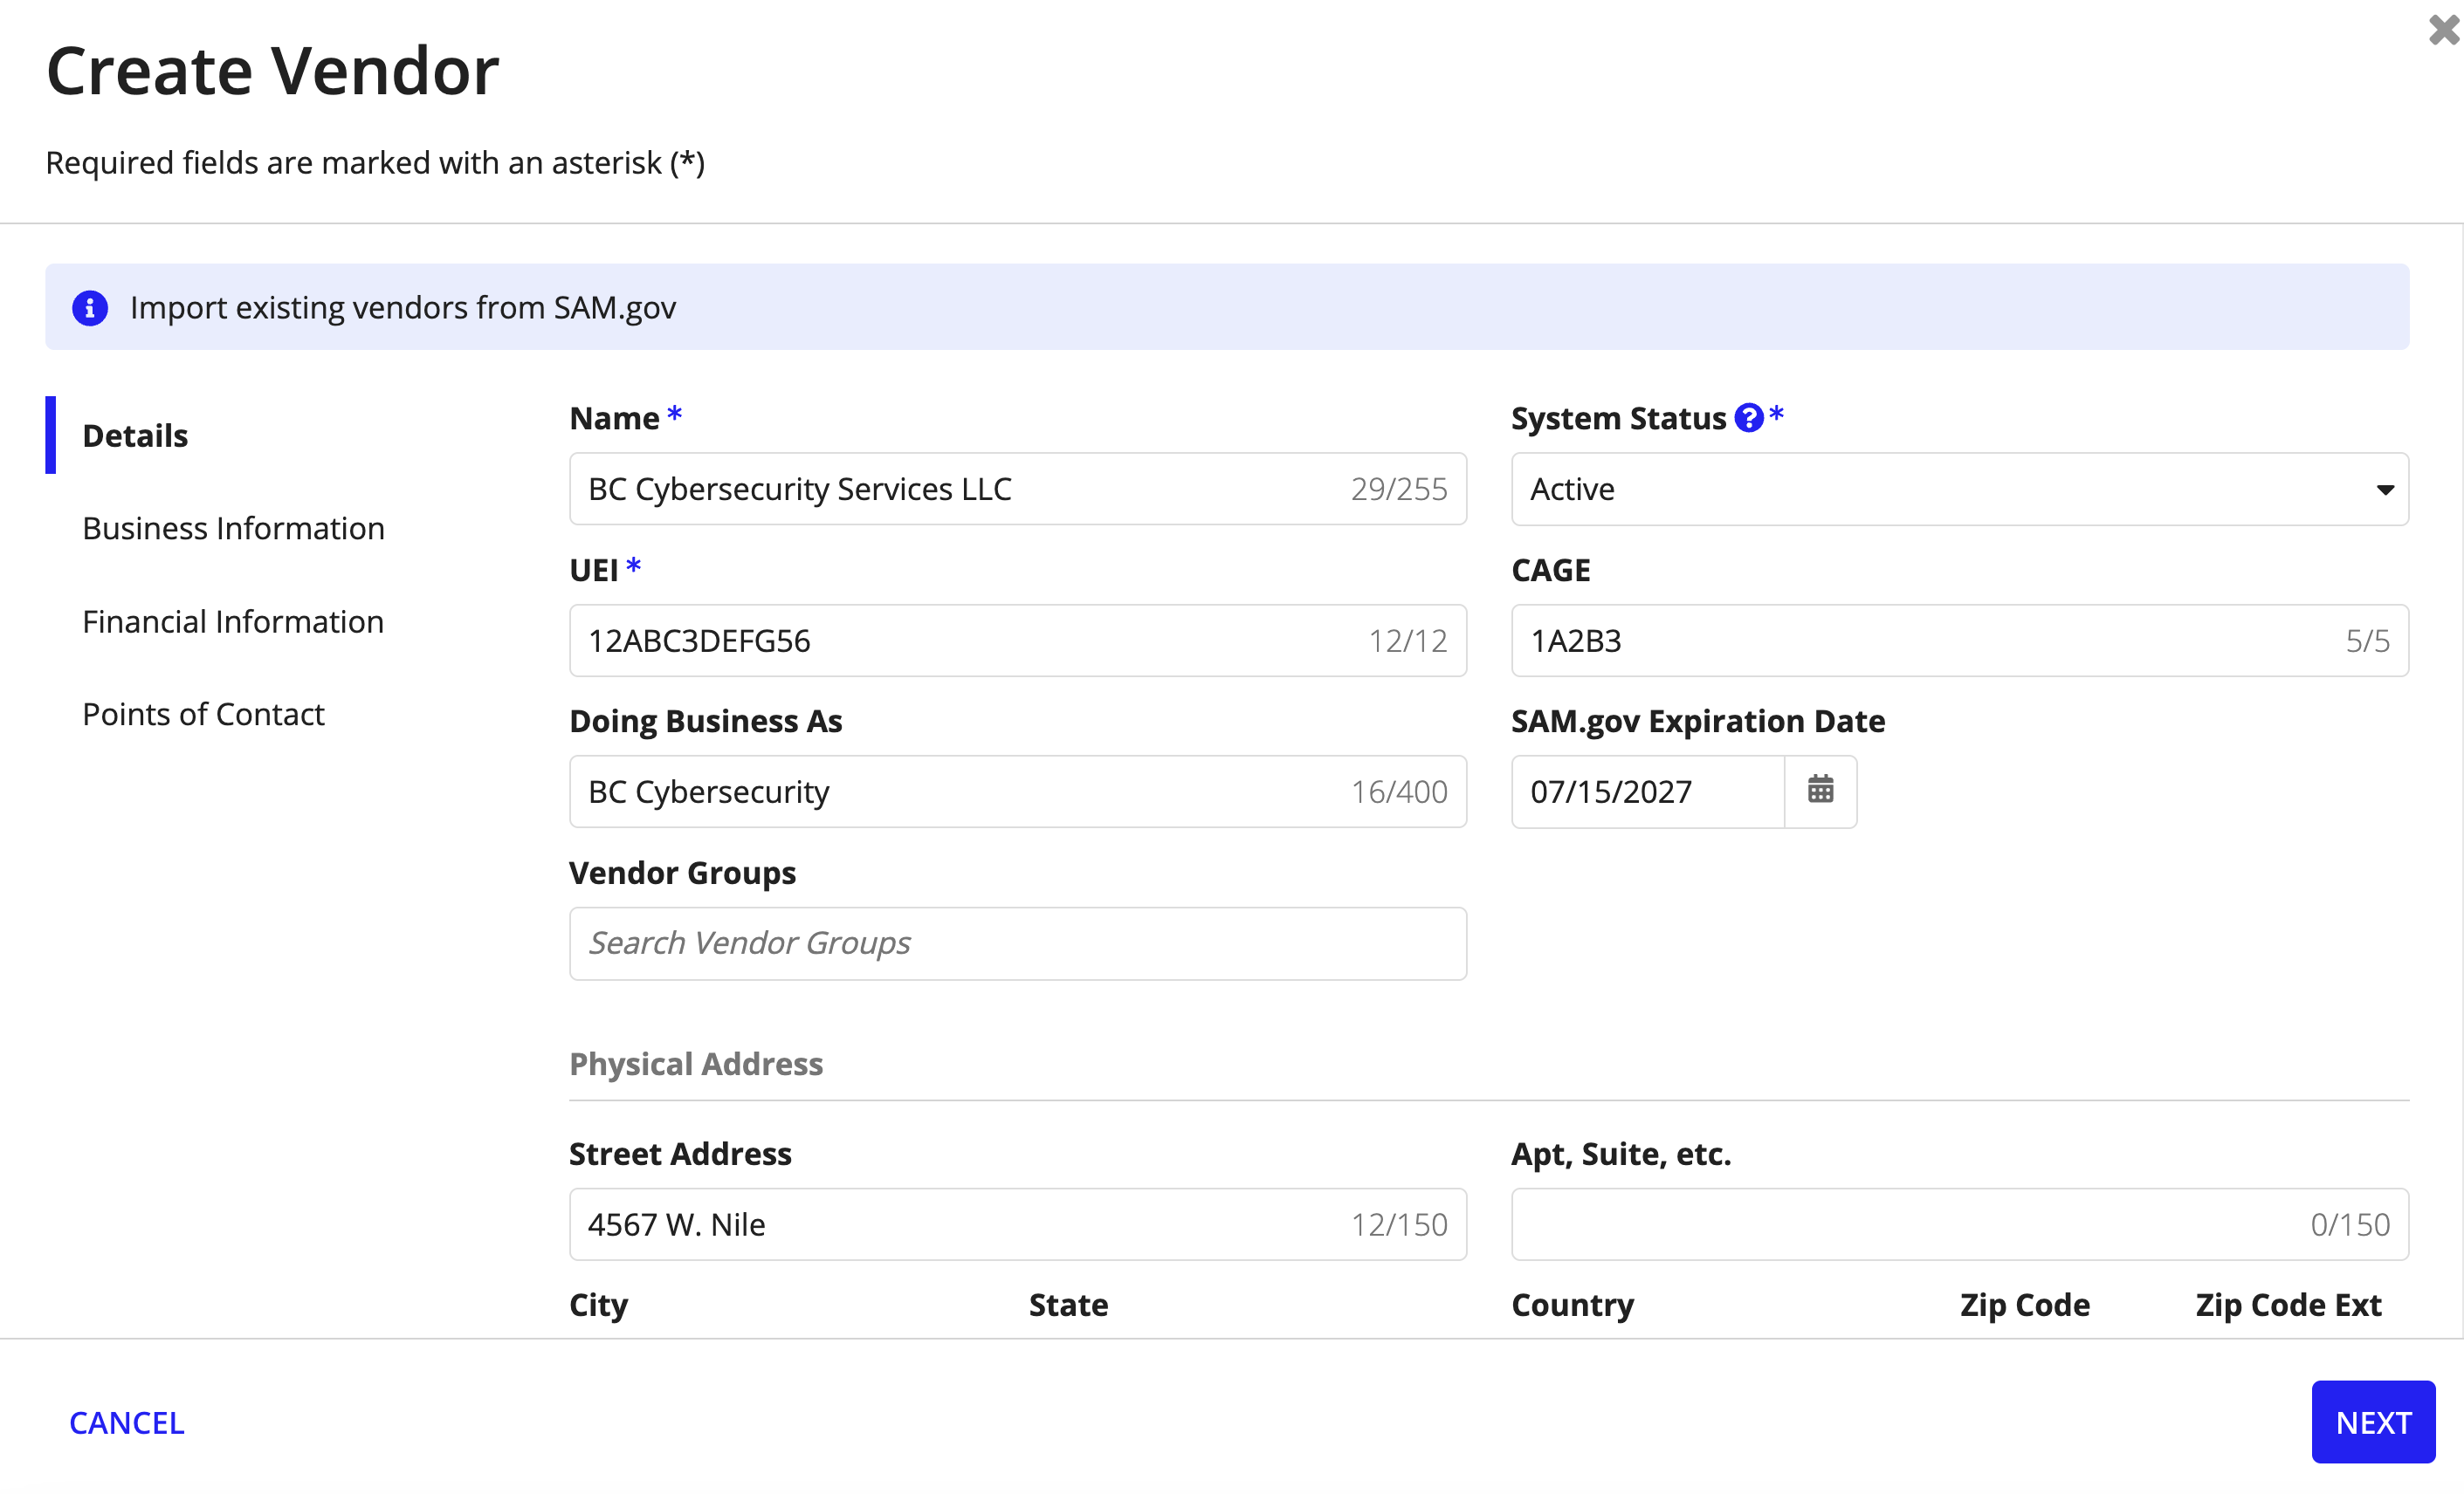Close the Create Vendor dialog with X
Viewport: 2464px width, 1494px height.
[2442, 30]
